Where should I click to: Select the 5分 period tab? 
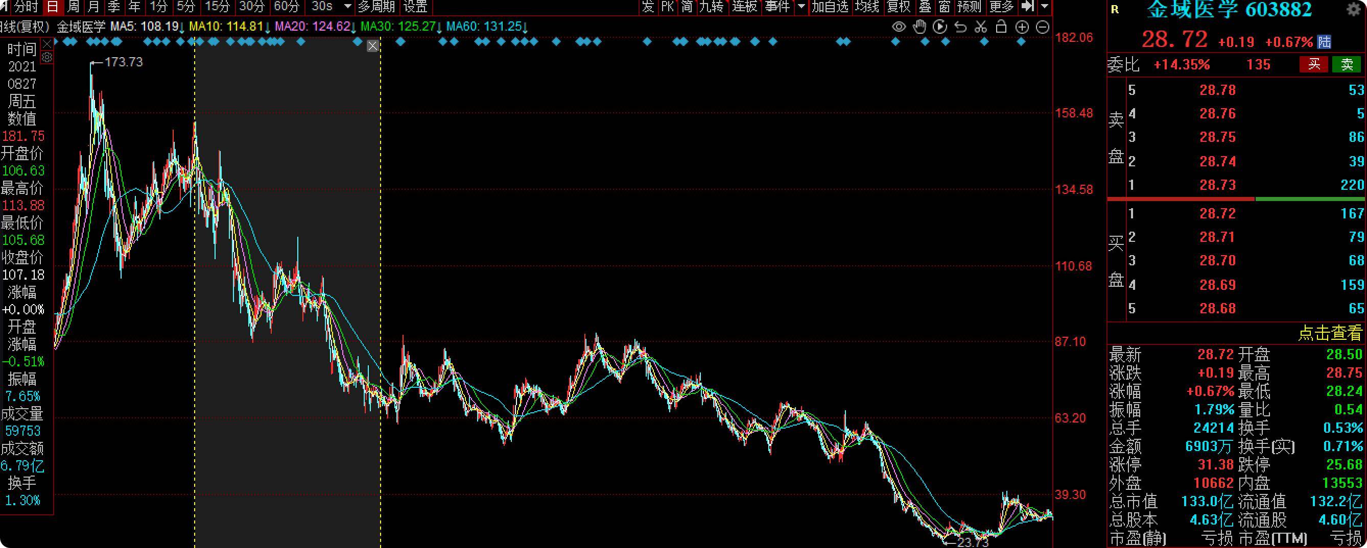coord(186,7)
